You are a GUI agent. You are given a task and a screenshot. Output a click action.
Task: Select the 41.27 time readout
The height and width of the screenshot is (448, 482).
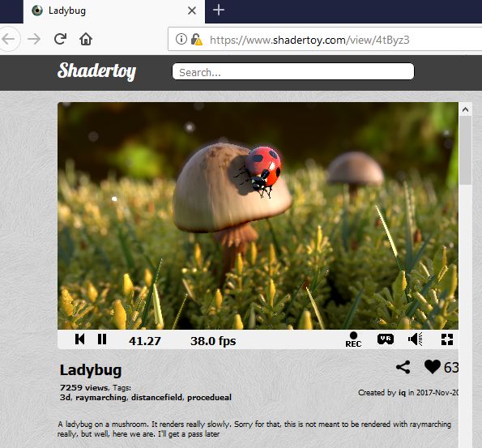[x=144, y=341]
